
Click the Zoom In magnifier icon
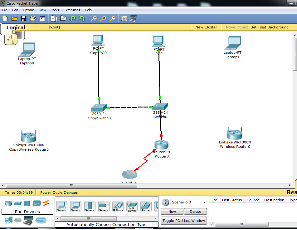click(x=94, y=18)
